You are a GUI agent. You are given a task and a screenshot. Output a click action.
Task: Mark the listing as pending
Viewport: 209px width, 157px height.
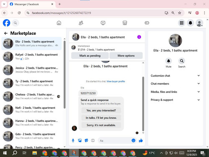90,56
